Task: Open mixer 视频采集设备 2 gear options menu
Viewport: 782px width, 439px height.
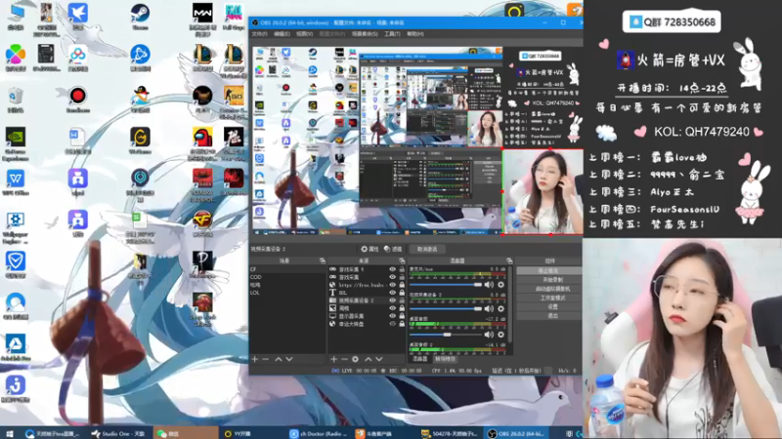Action: pyautogui.click(x=500, y=308)
